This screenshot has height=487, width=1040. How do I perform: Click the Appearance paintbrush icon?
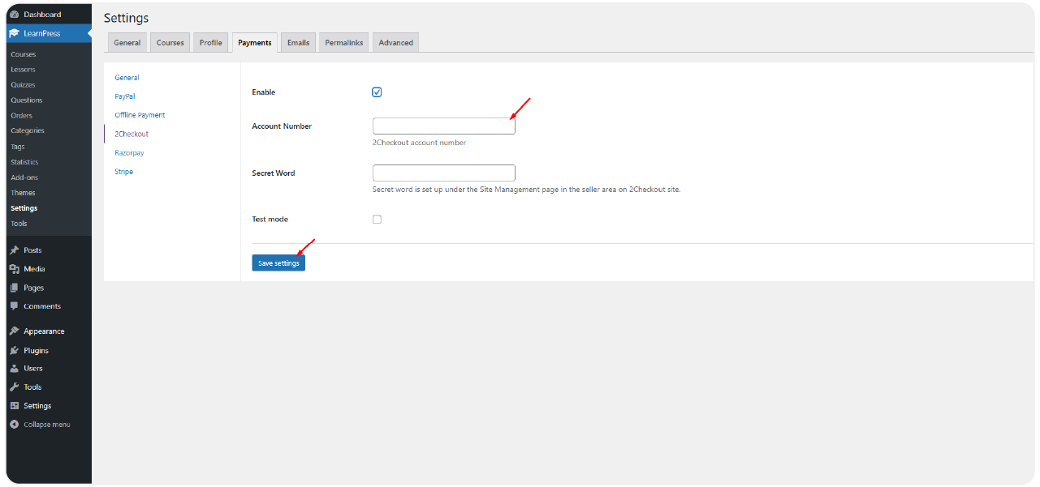click(15, 331)
